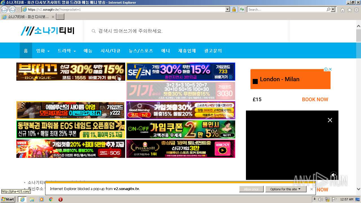Screen dimensions: 361x203
Task: Close the black video overlay
Action: pyautogui.click(x=330, y=120)
